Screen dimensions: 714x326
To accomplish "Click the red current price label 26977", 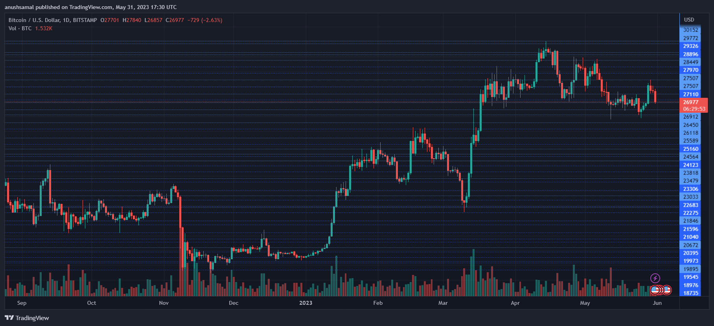I will pyautogui.click(x=691, y=102).
